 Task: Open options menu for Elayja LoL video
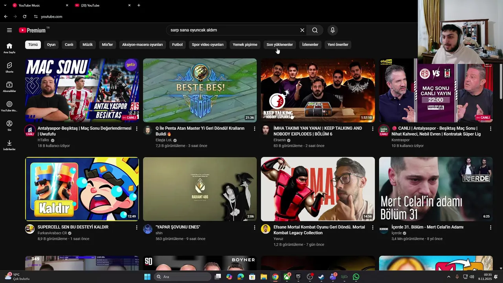tap(255, 129)
